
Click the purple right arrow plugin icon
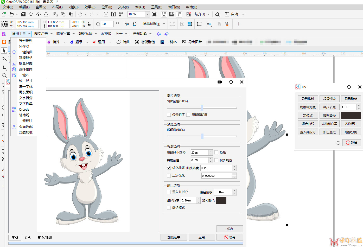pos(167,34)
